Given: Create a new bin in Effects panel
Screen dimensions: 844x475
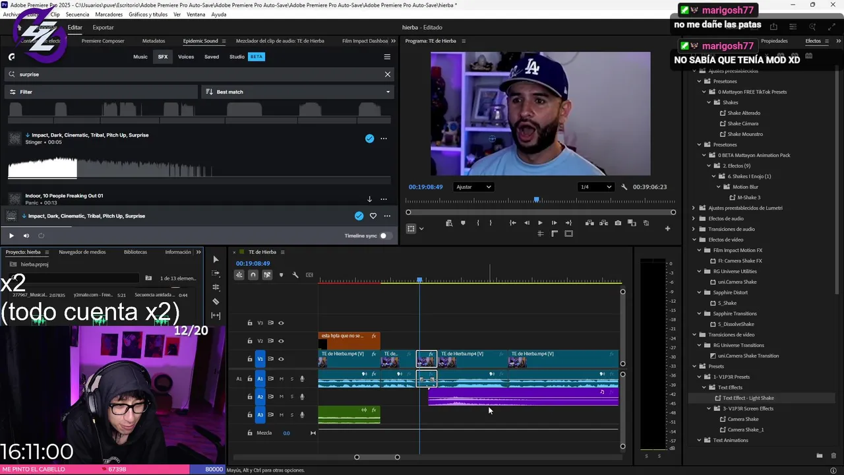Looking at the screenshot, I should [x=820, y=455].
